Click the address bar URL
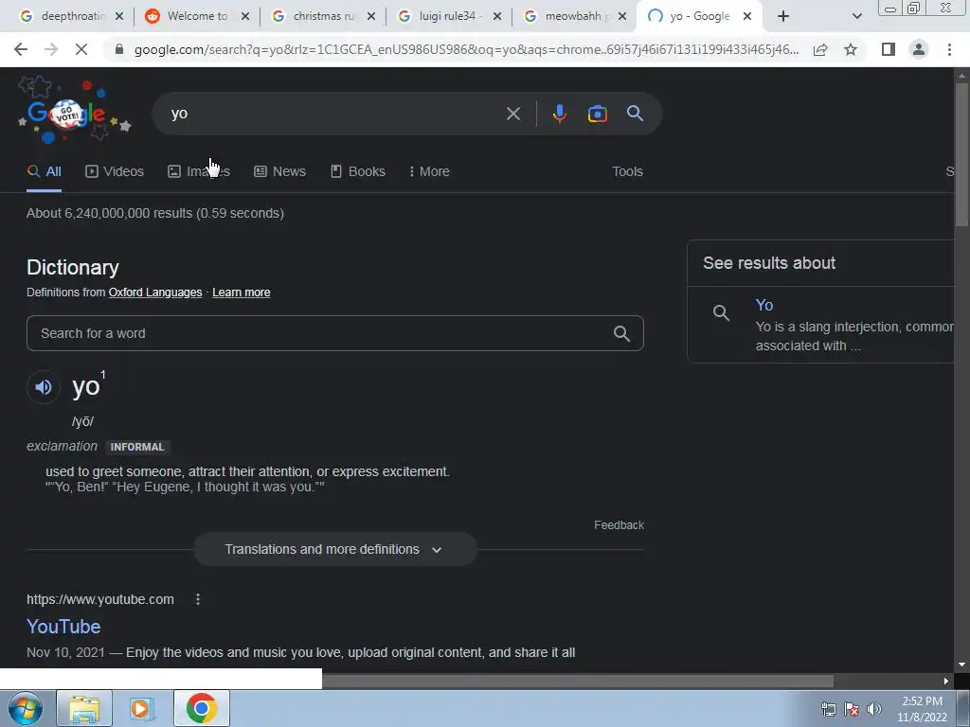Screen dimensions: 970x727 click(466, 49)
